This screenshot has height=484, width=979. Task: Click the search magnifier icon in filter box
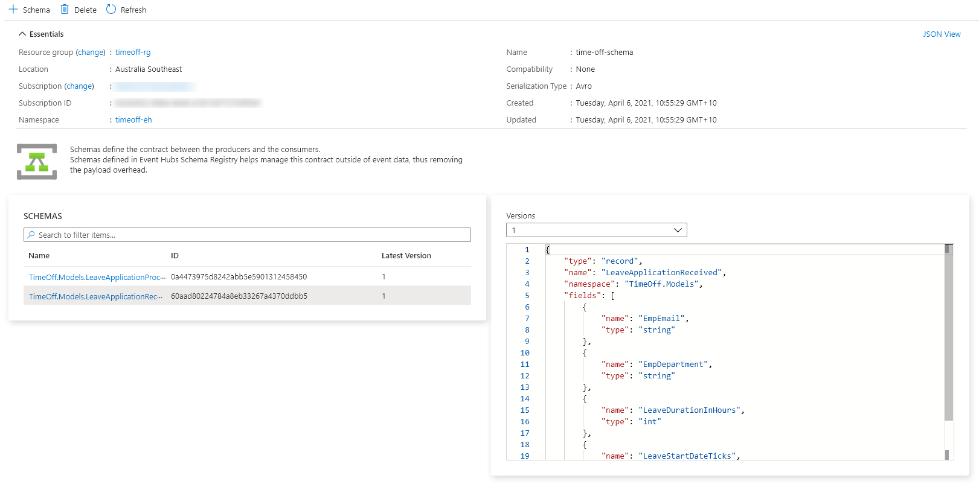[x=31, y=235]
